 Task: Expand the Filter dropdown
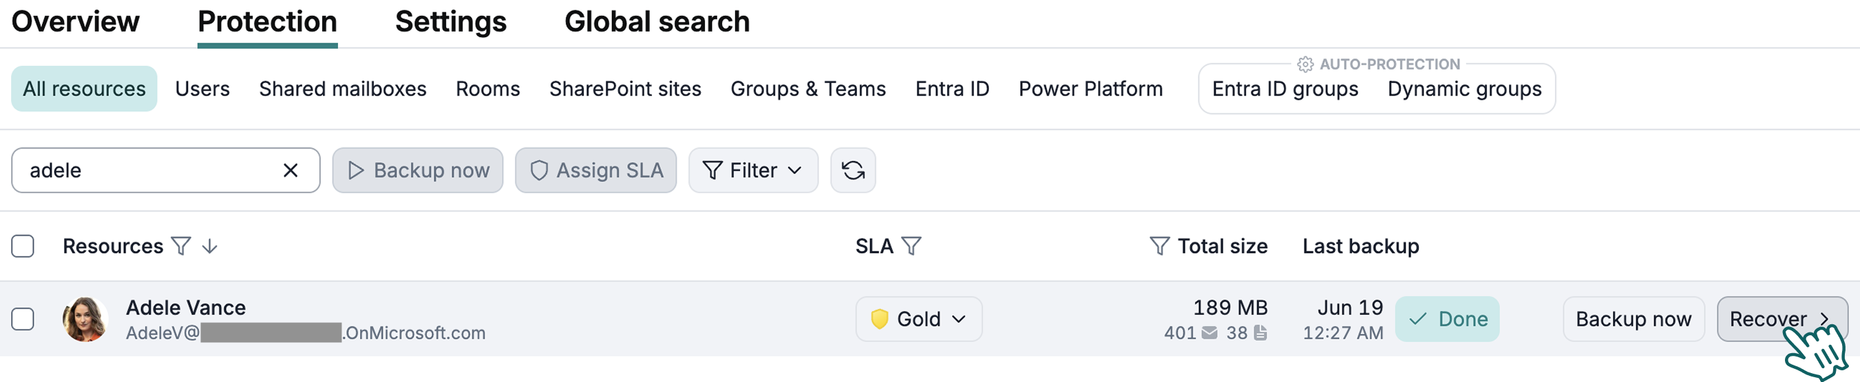tap(752, 170)
